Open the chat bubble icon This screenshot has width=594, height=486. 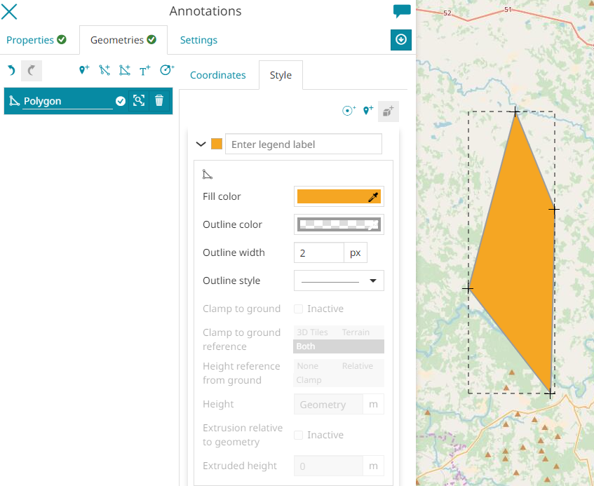[402, 11]
